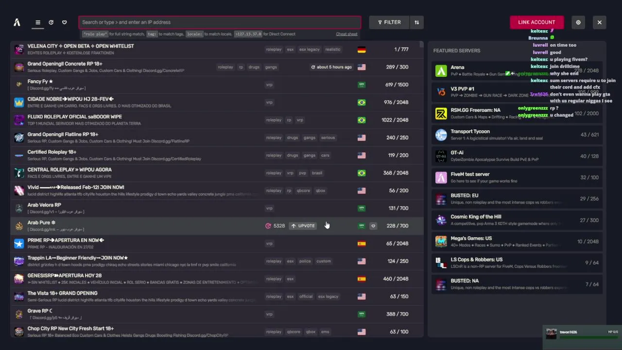The width and height of the screenshot is (622, 350).
Task: Select the FiveM test server icon
Action: point(441,177)
